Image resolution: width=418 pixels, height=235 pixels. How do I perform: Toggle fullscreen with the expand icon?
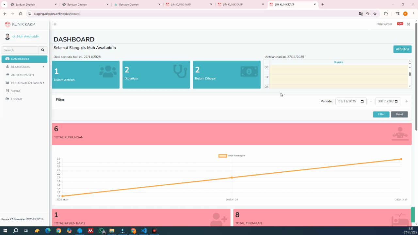pos(409,24)
